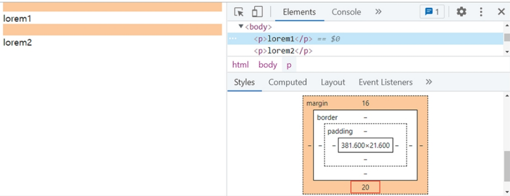
Task: Click the DOM tree scrollbar down arrow
Action: (507, 52)
